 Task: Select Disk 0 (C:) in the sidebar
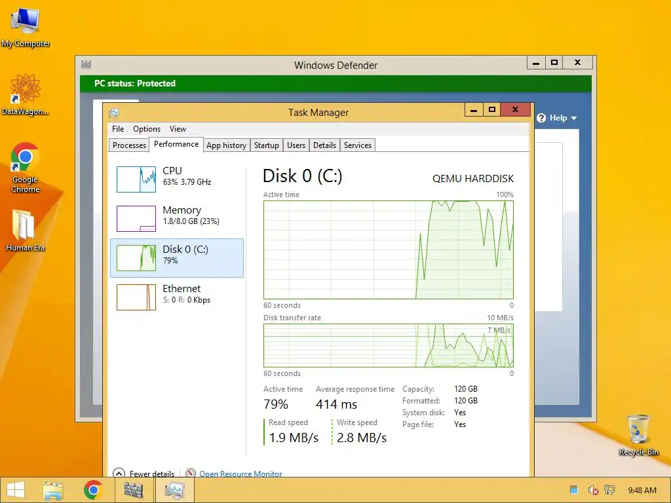tap(177, 258)
